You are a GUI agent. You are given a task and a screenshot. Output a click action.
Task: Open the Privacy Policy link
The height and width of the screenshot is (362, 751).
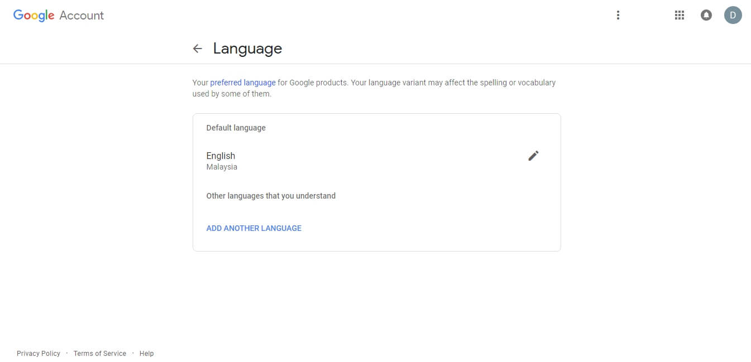[38, 353]
